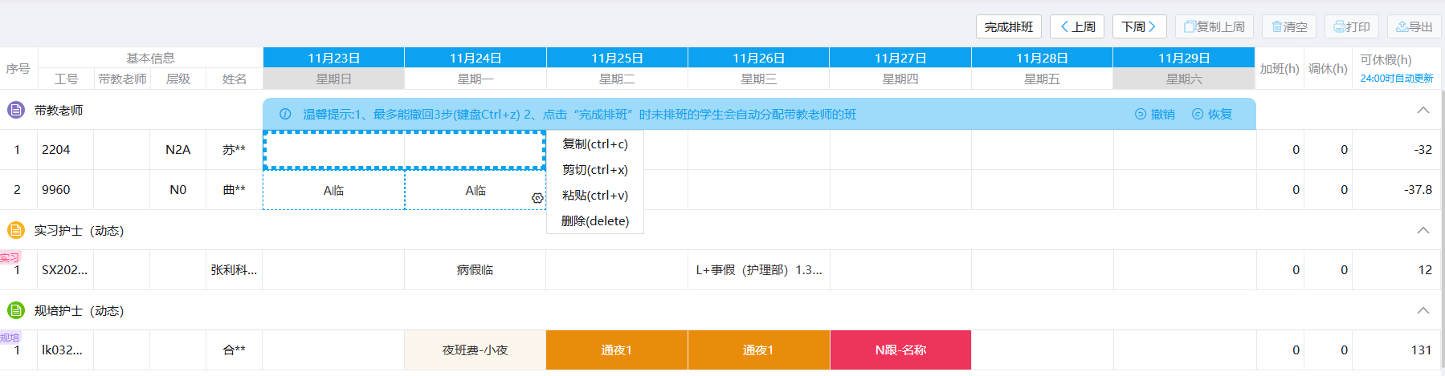
Task: Click the orange 实习护士 group icon
Action: pyautogui.click(x=16, y=230)
